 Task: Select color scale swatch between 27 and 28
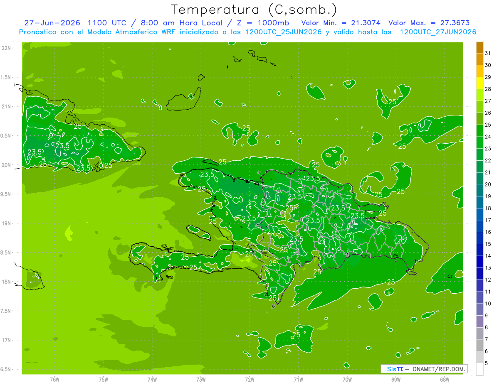479,95
